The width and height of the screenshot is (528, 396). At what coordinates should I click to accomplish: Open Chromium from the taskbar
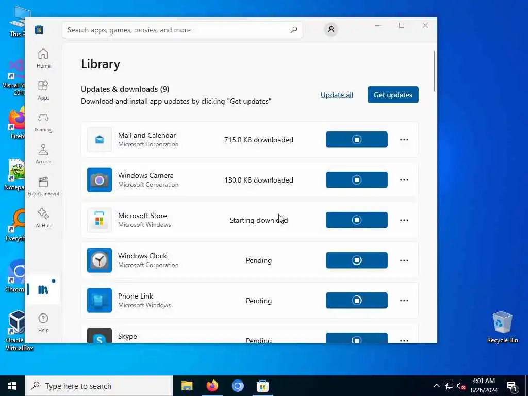click(x=237, y=386)
